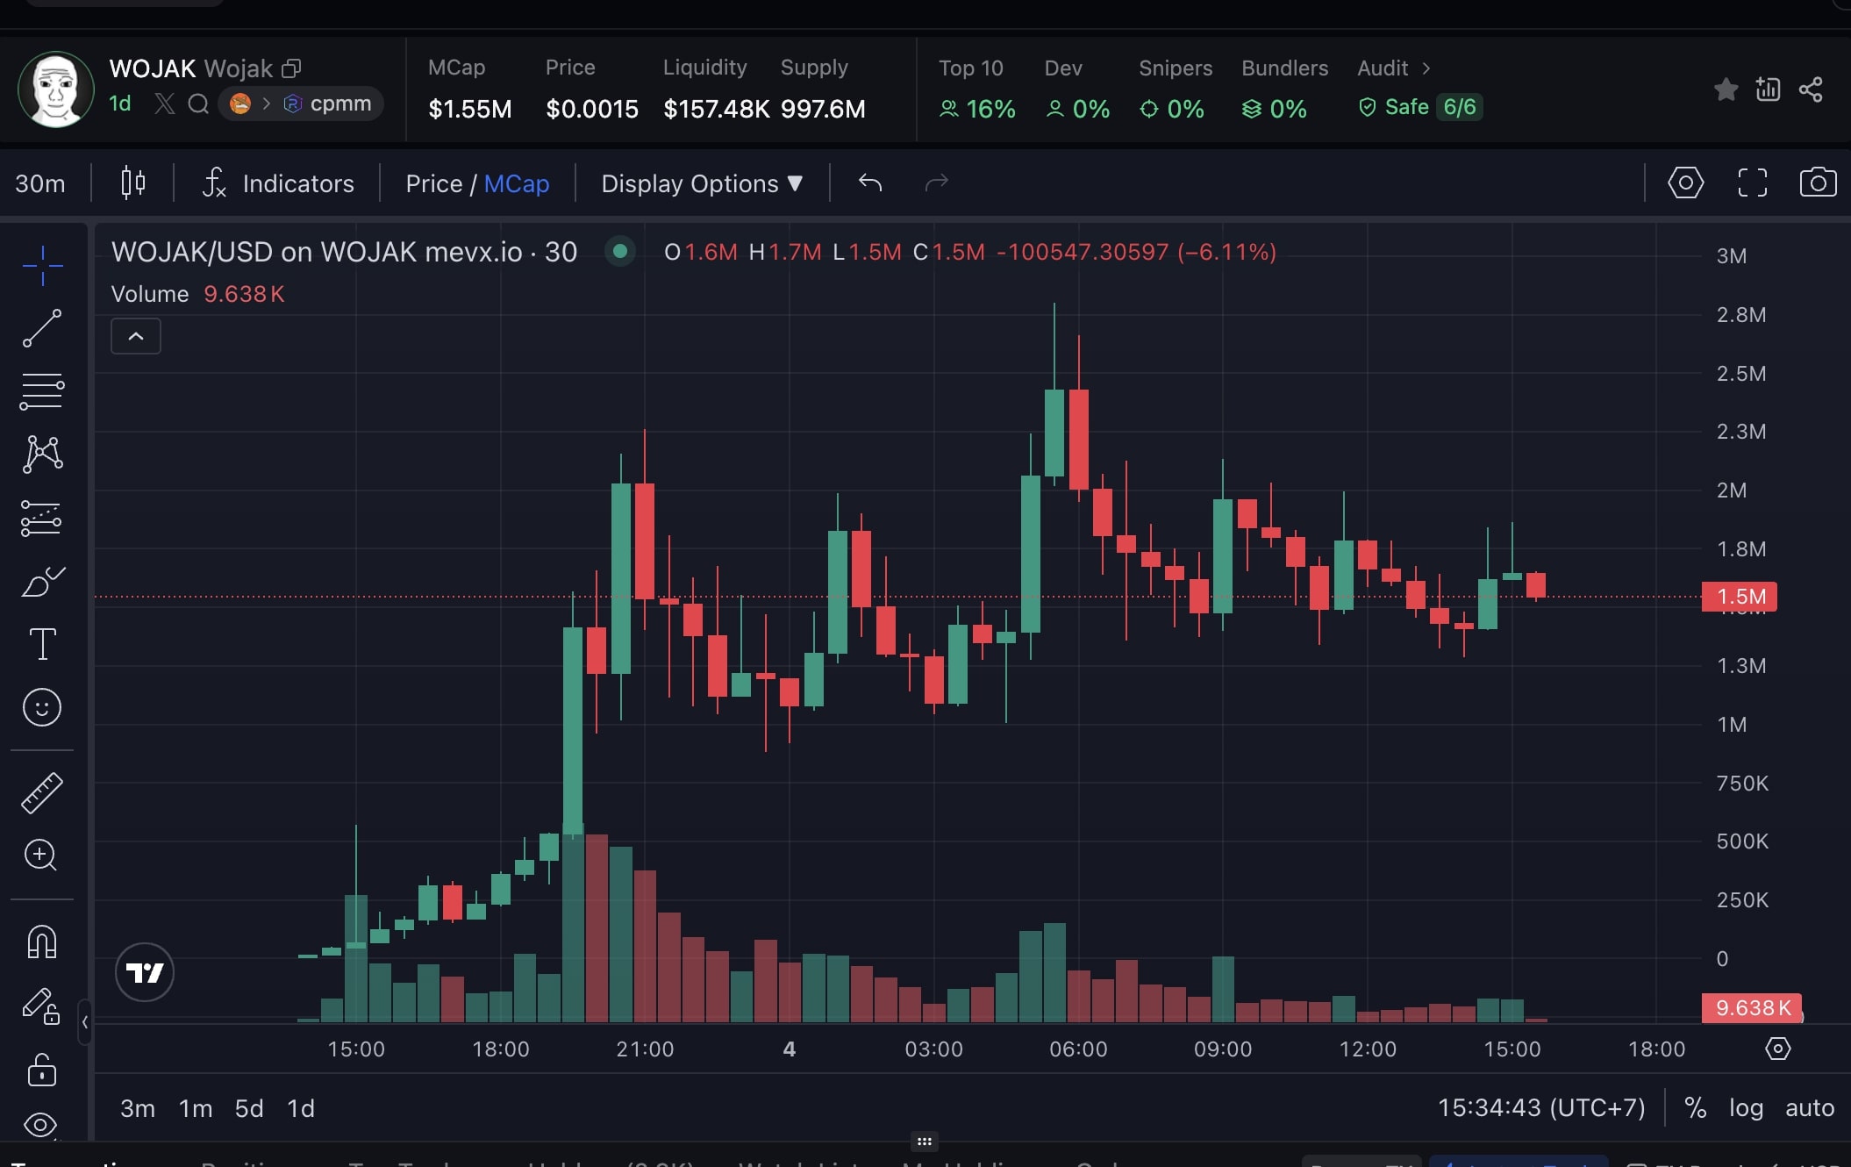Open the chart layout add icon
1851x1167 pixels.
pyautogui.click(x=1768, y=89)
